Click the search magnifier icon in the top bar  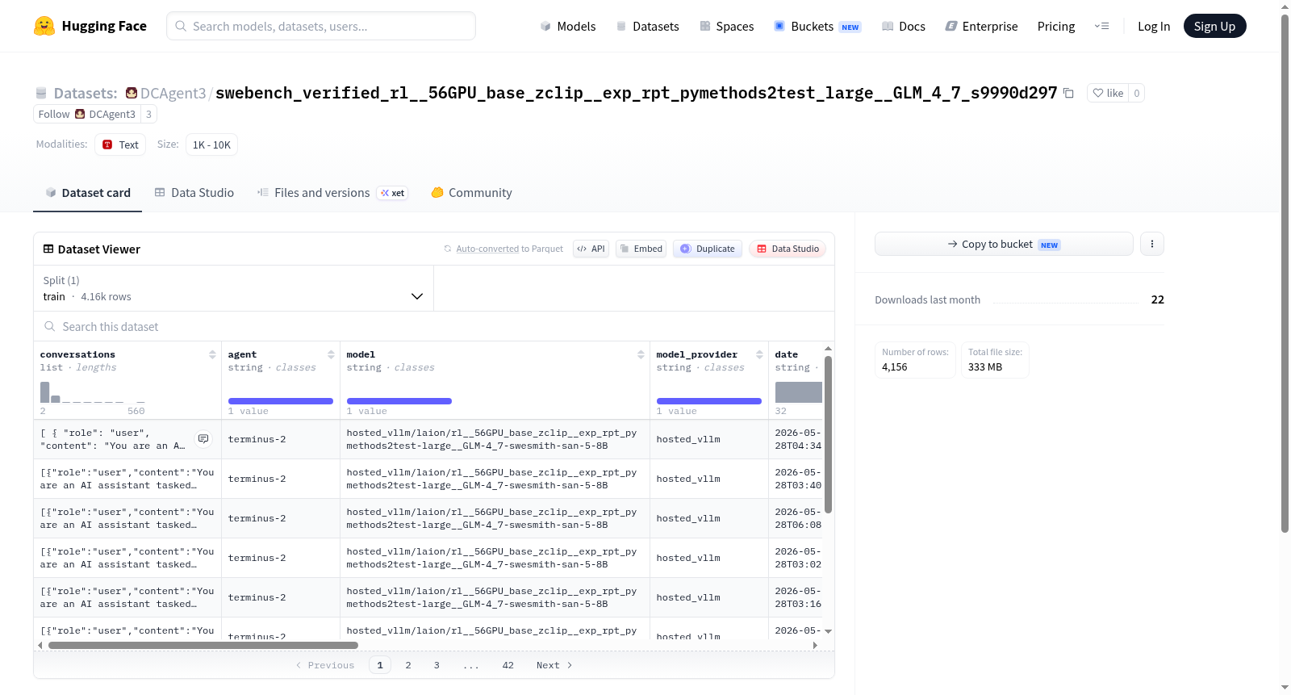click(x=181, y=26)
